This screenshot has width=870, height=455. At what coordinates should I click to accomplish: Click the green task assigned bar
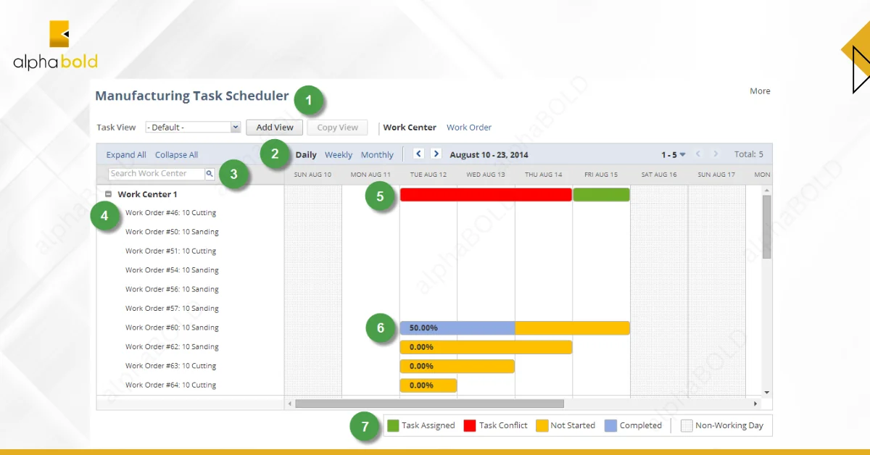(x=601, y=194)
